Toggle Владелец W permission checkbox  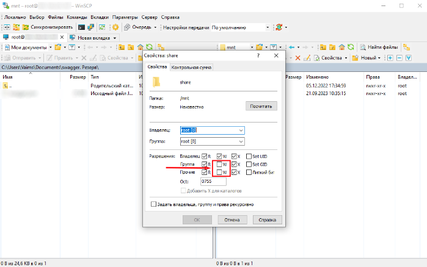219,156
